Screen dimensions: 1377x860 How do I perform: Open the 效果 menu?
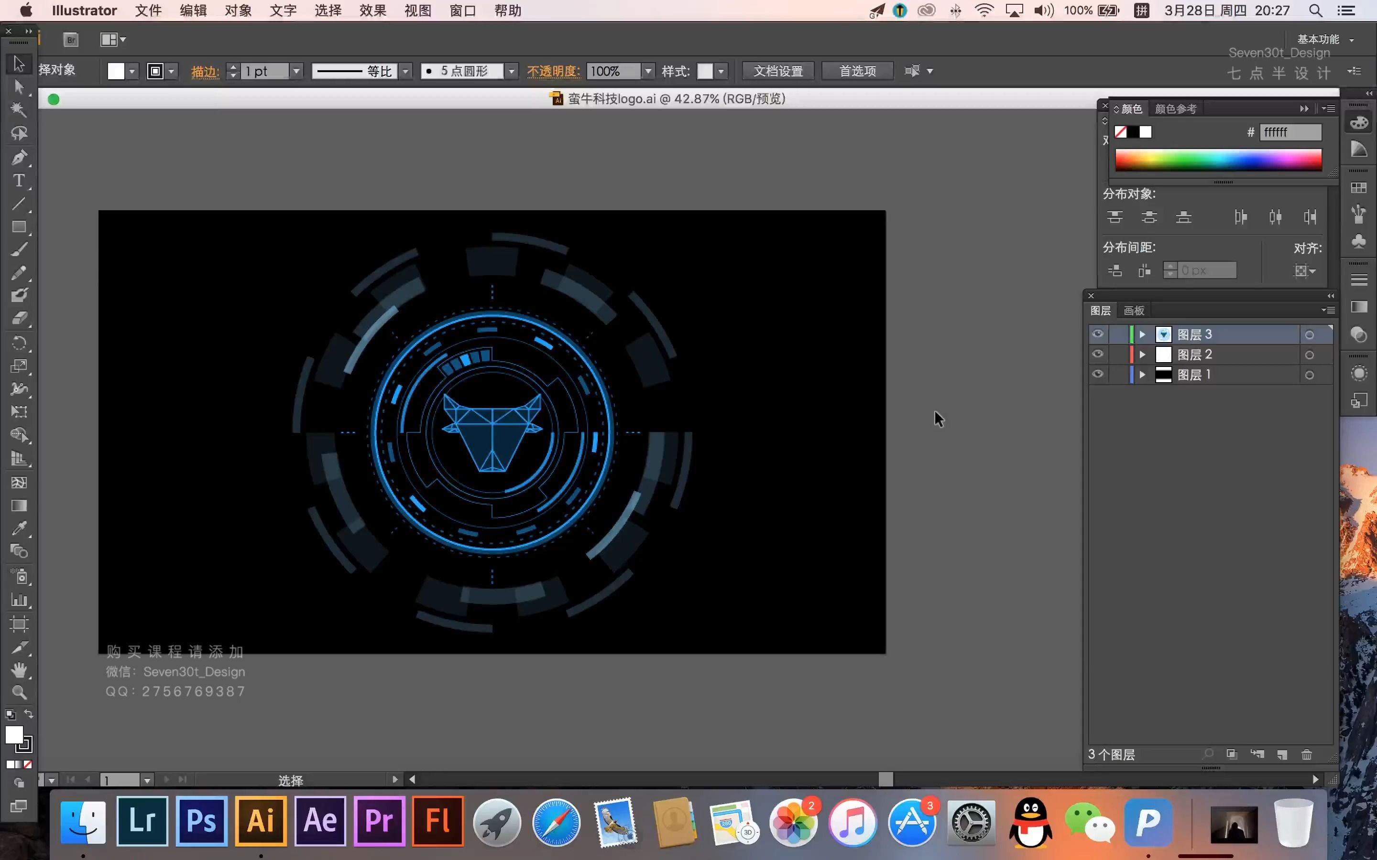[x=373, y=10]
